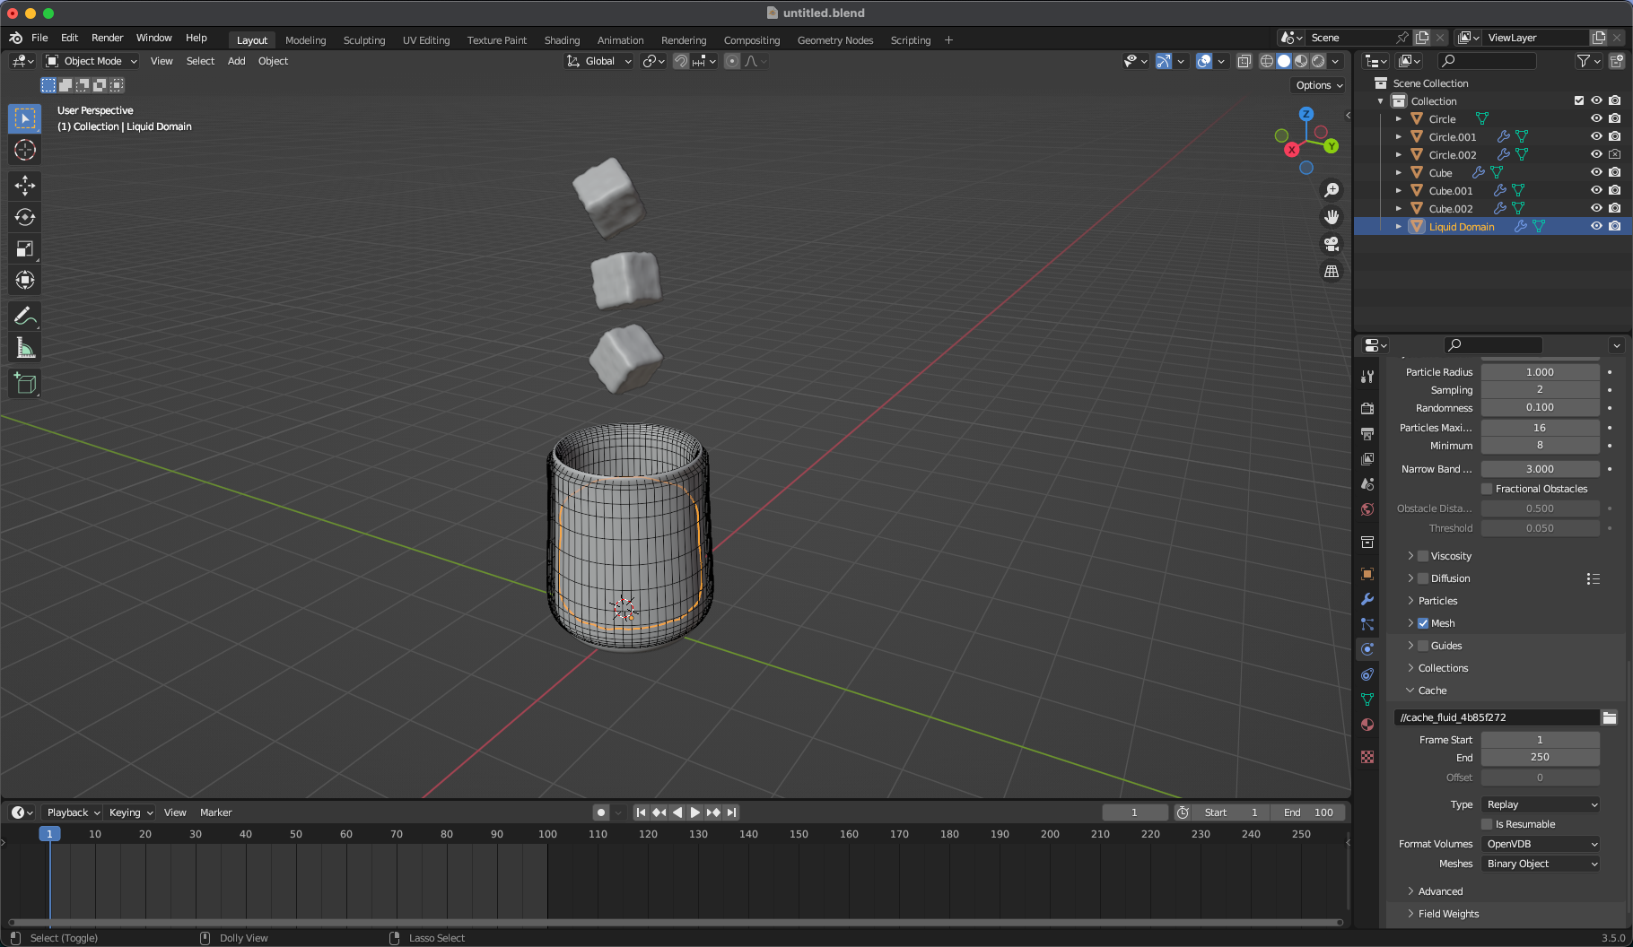
Task: Open the Render menu
Action: coord(107,38)
